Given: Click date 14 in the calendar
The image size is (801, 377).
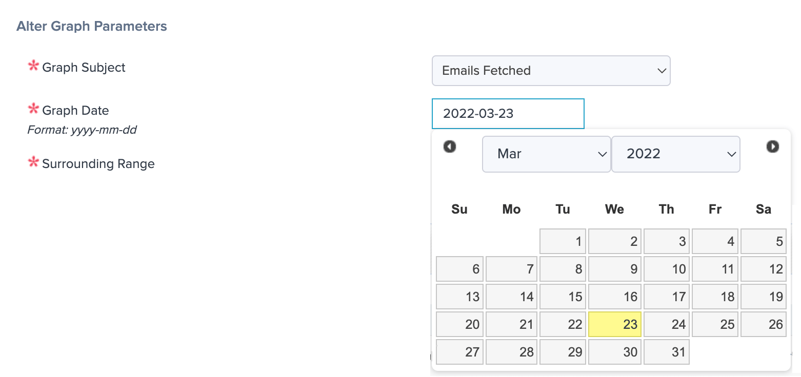Looking at the screenshot, I should point(511,297).
